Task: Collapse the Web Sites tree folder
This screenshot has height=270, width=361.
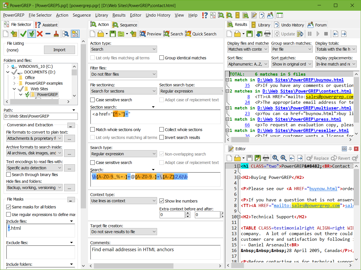Action: [14, 89]
